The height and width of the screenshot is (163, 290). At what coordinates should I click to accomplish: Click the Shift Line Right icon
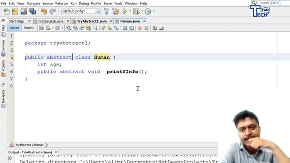click(131, 28)
